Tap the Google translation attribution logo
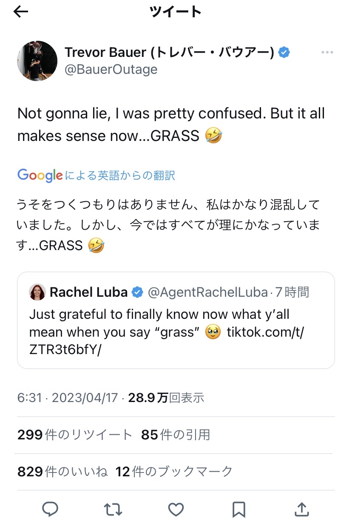 (40, 175)
